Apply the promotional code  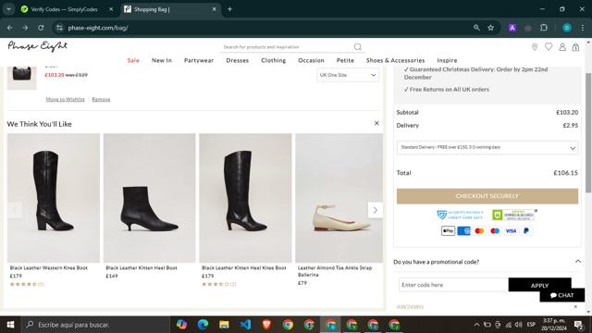coord(539,285)
